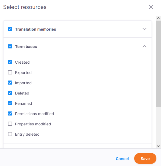Collapse the Term bases section chevron
161x166 pixels.
coord(144,46)
